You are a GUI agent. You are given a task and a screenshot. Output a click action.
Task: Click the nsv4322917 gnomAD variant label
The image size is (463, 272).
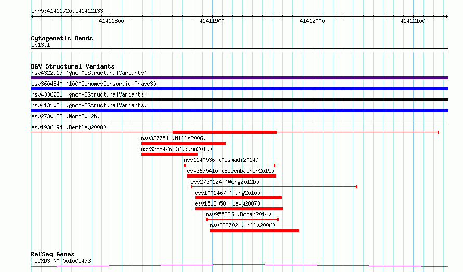[89, 73]
